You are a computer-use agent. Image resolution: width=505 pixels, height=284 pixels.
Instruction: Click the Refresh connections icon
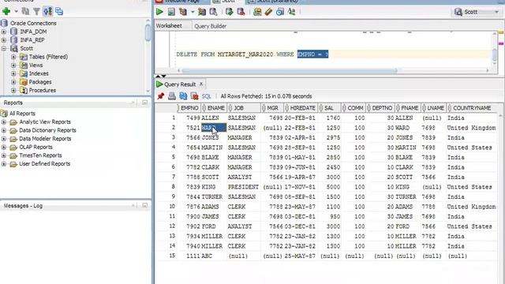tap(25, 12)
